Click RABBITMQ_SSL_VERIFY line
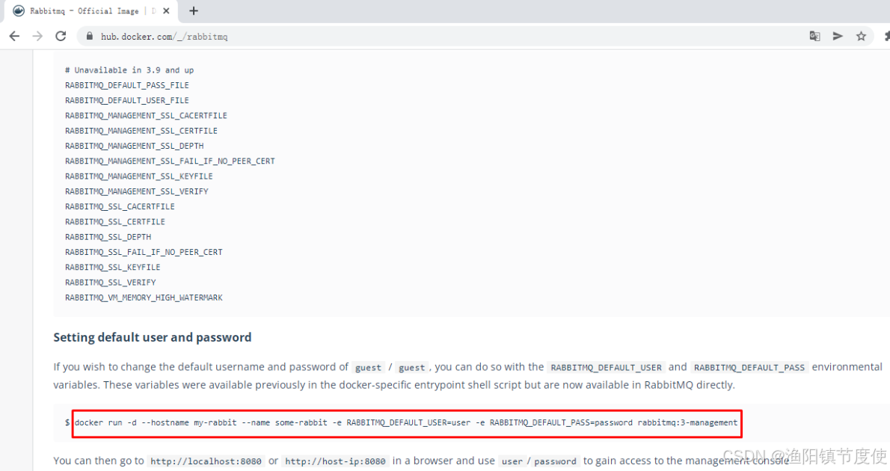 110,283
